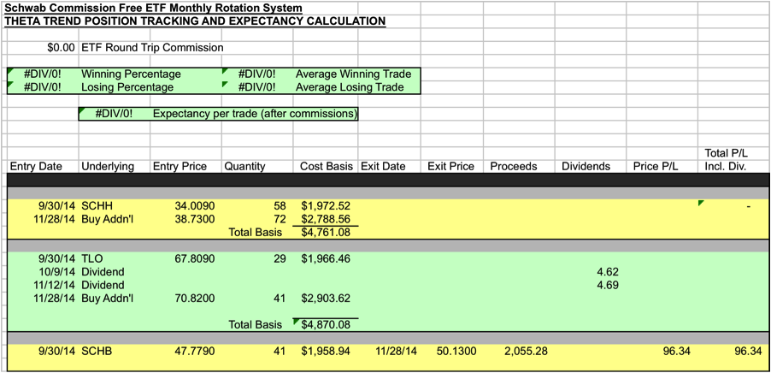Click the Total Basis label in the SCHH block

[x=256, y=232]
